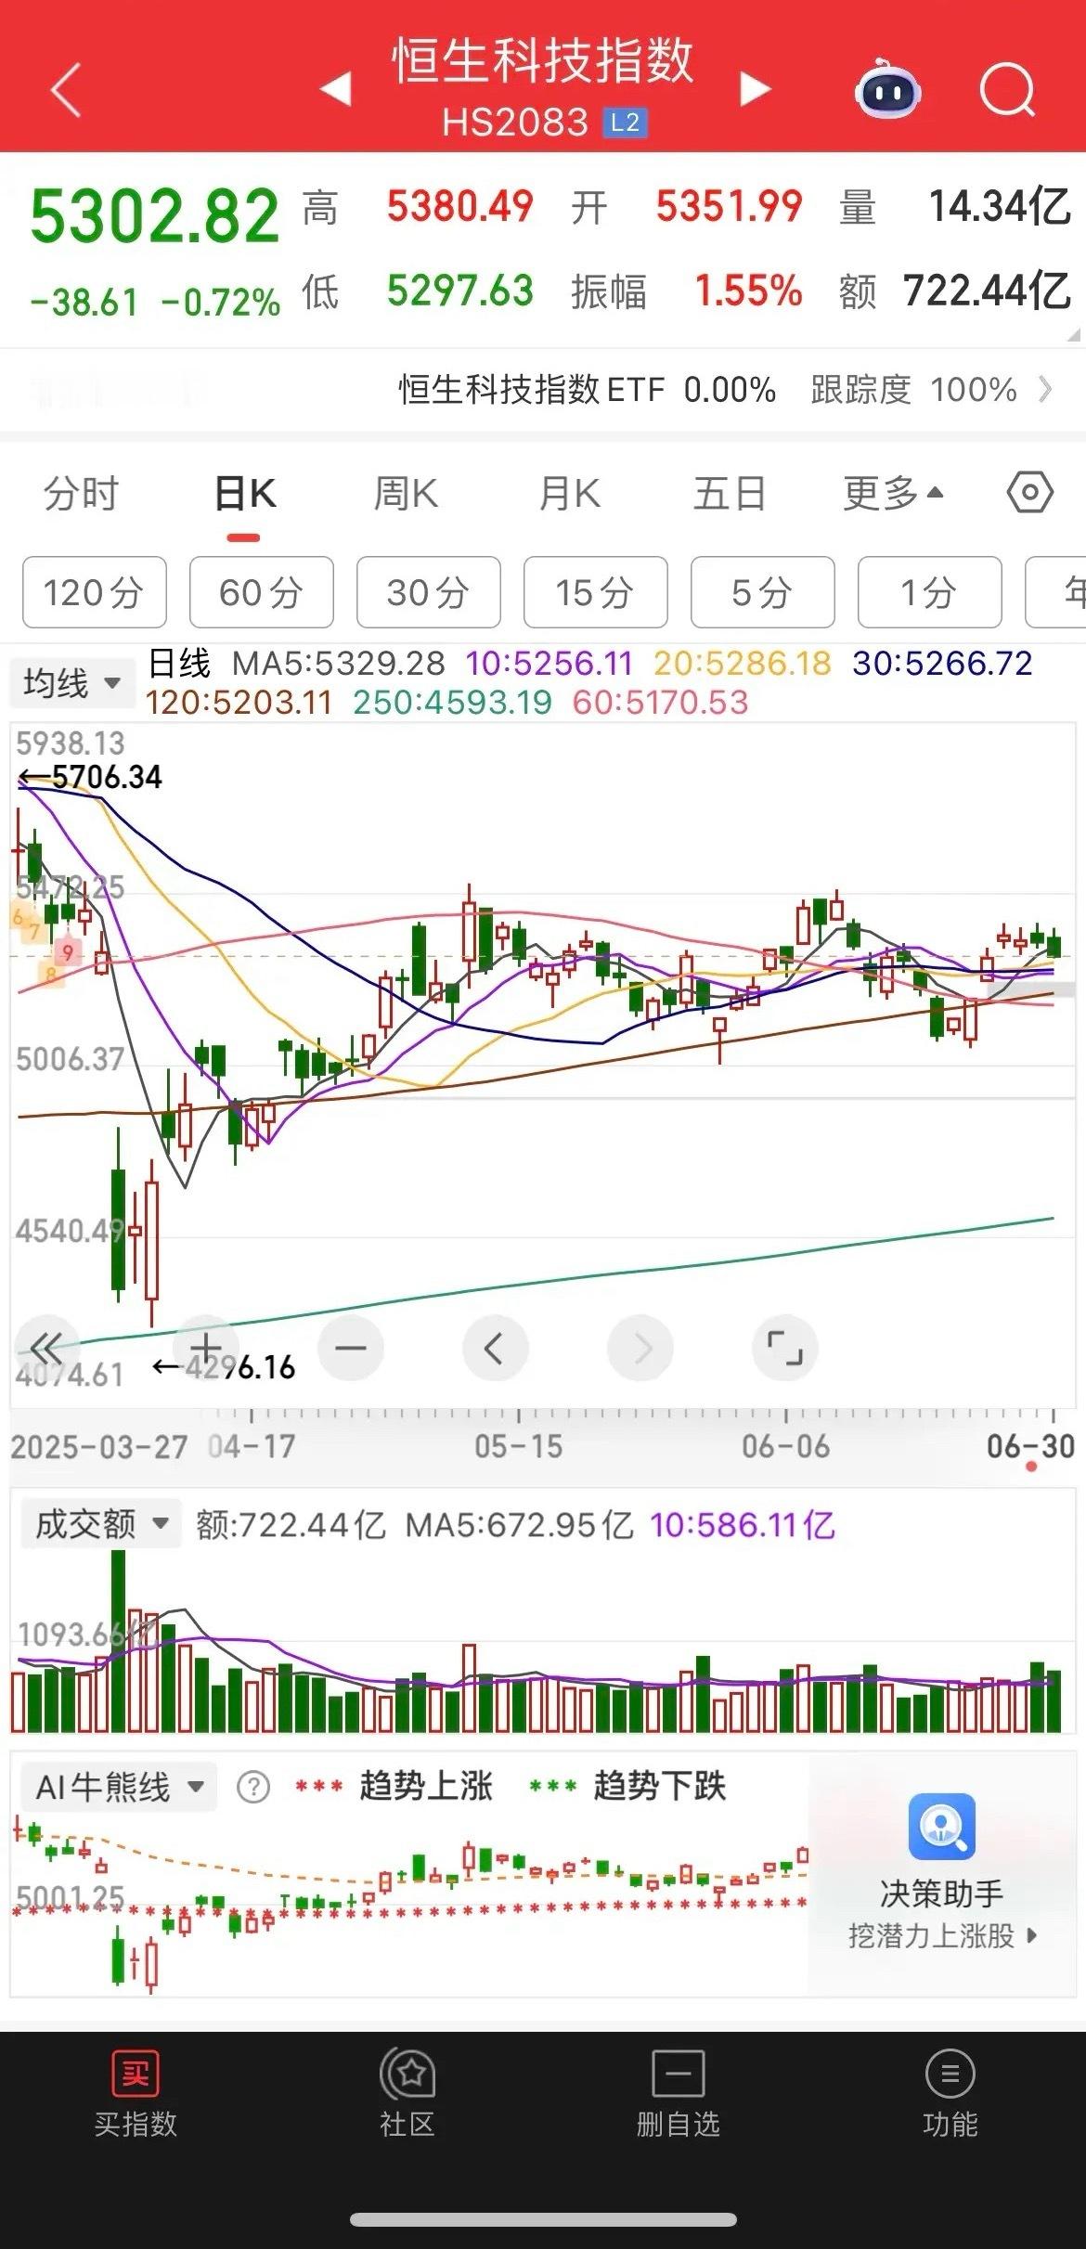The width and height of the screenshot is (1086, 2249).
Task: Open 恒生科技指数ETF tracking chevron
Action: 1046,389
